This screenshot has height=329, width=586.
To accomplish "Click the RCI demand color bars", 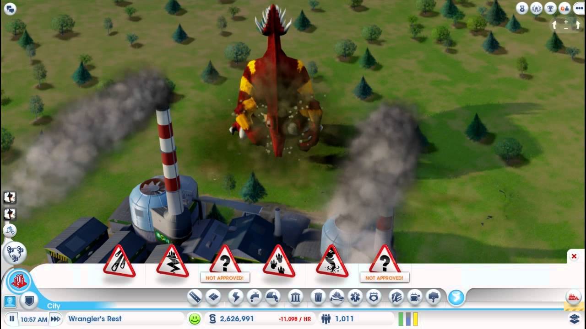I will [x=408, y=318].
